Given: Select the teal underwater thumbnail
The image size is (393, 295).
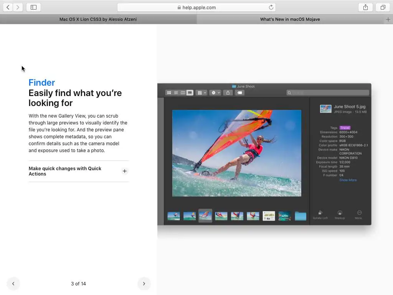Looking at the screenshot, I should pyautogui.click(x=285, y=216).
